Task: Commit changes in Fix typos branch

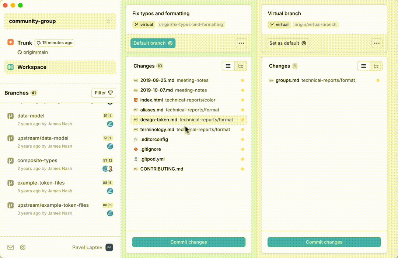Action: [189, 242]
